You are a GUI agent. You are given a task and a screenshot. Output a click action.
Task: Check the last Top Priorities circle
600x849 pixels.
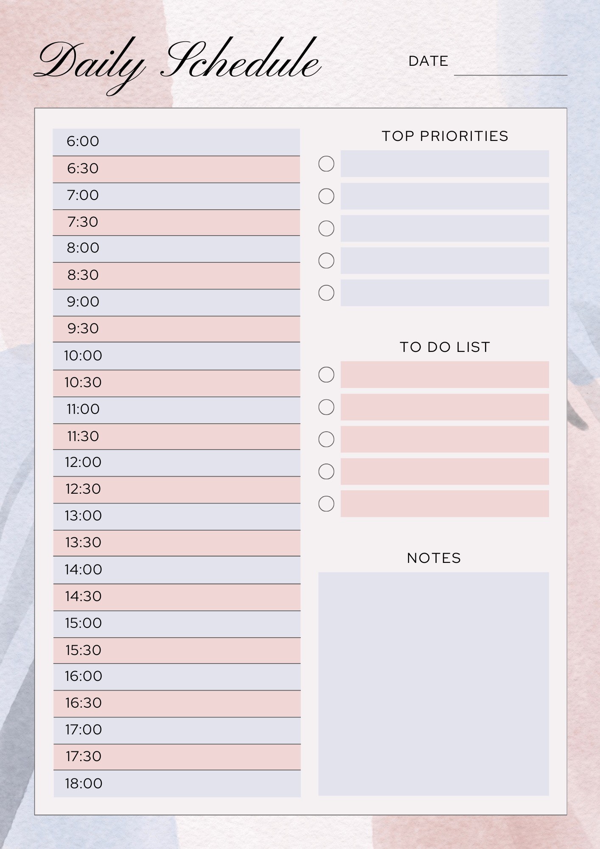[x=326, y=293]
